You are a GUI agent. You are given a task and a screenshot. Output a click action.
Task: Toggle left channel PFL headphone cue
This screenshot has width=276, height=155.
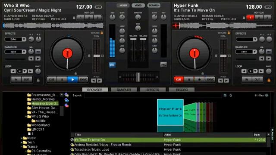coord(112,65)
